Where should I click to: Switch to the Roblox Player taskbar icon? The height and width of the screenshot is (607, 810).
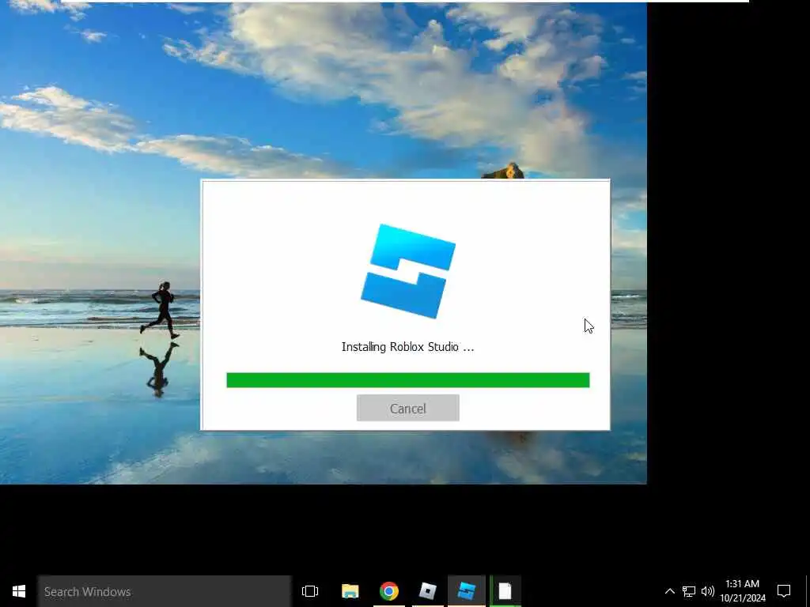(428, 591)
